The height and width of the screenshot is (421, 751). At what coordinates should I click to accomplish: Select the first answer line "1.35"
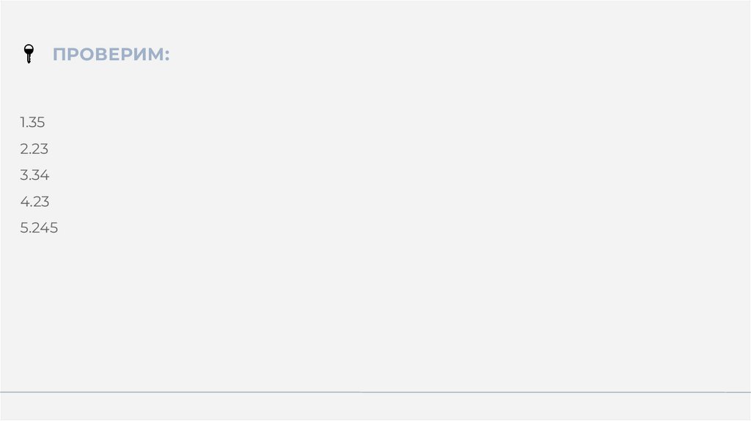[x=33, y=122]
